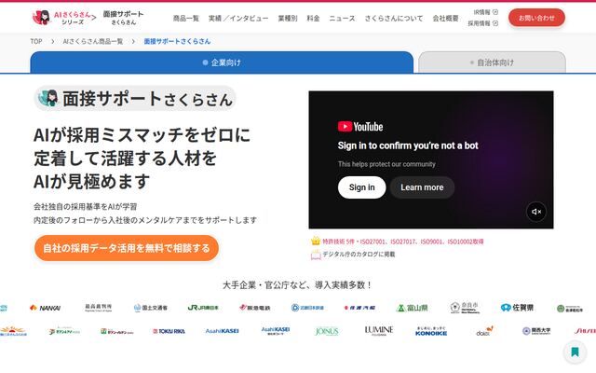
Task: Go to TOP in the breadcrumb
Action: (x=36, y=41)
